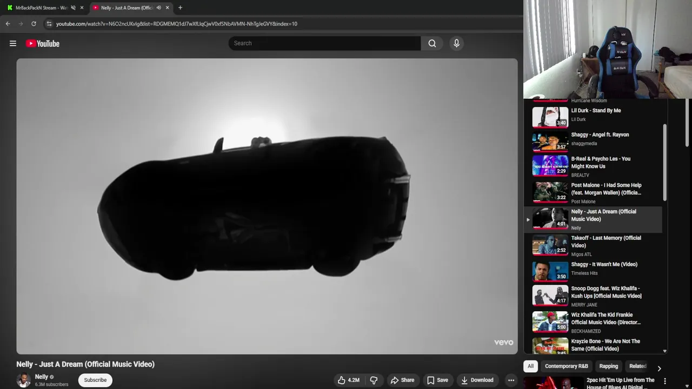Image resolution: width=692 pixels, height=389 pixels.
Task: Play Snoop Dogg Kush Ups video
Action: (x=593, y=296)
